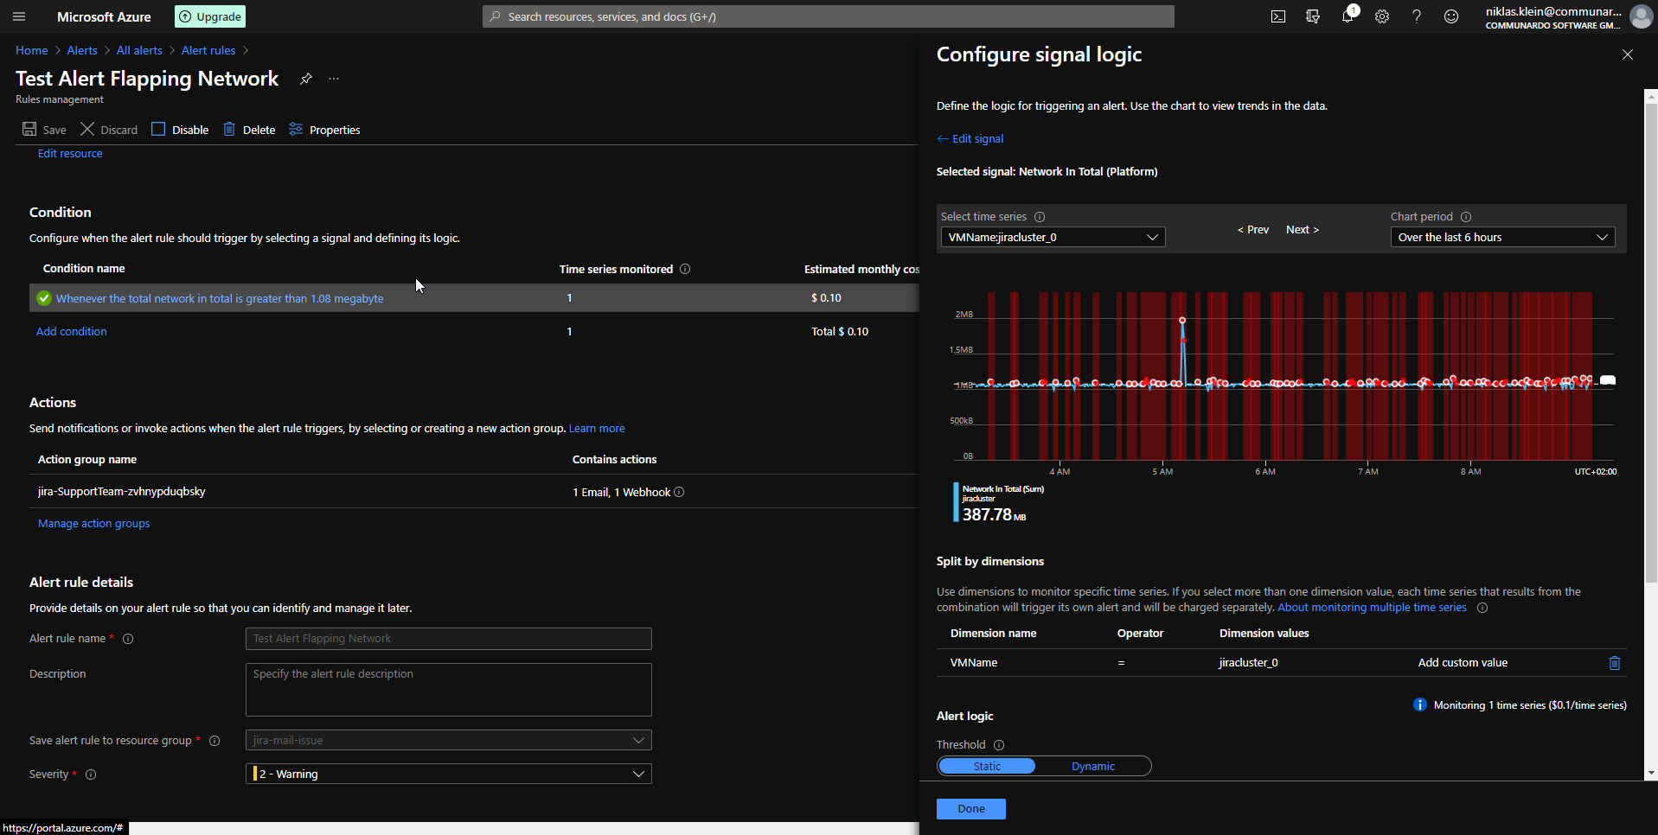Show info icon next to Chart period
Viewport: 1658px width, 835px height.
(x=1466, y=217)
